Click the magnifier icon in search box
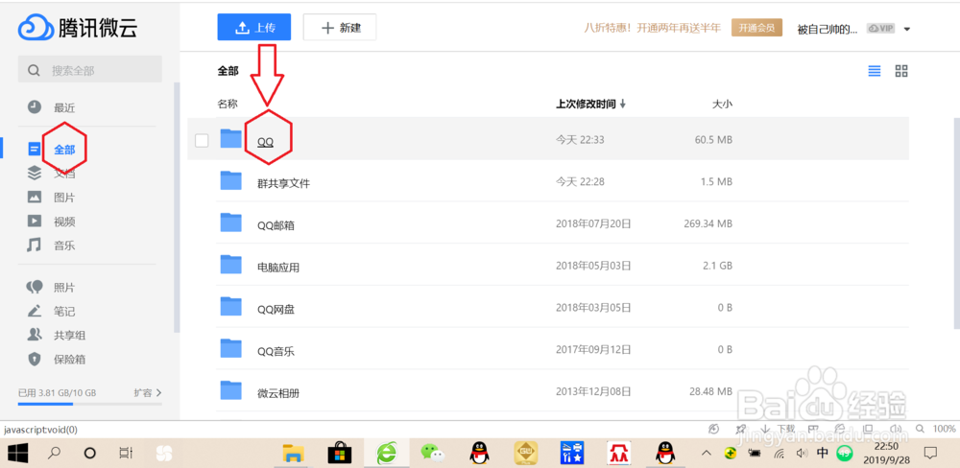The width and height of the screenshot is (960, 468). point(35,70)
